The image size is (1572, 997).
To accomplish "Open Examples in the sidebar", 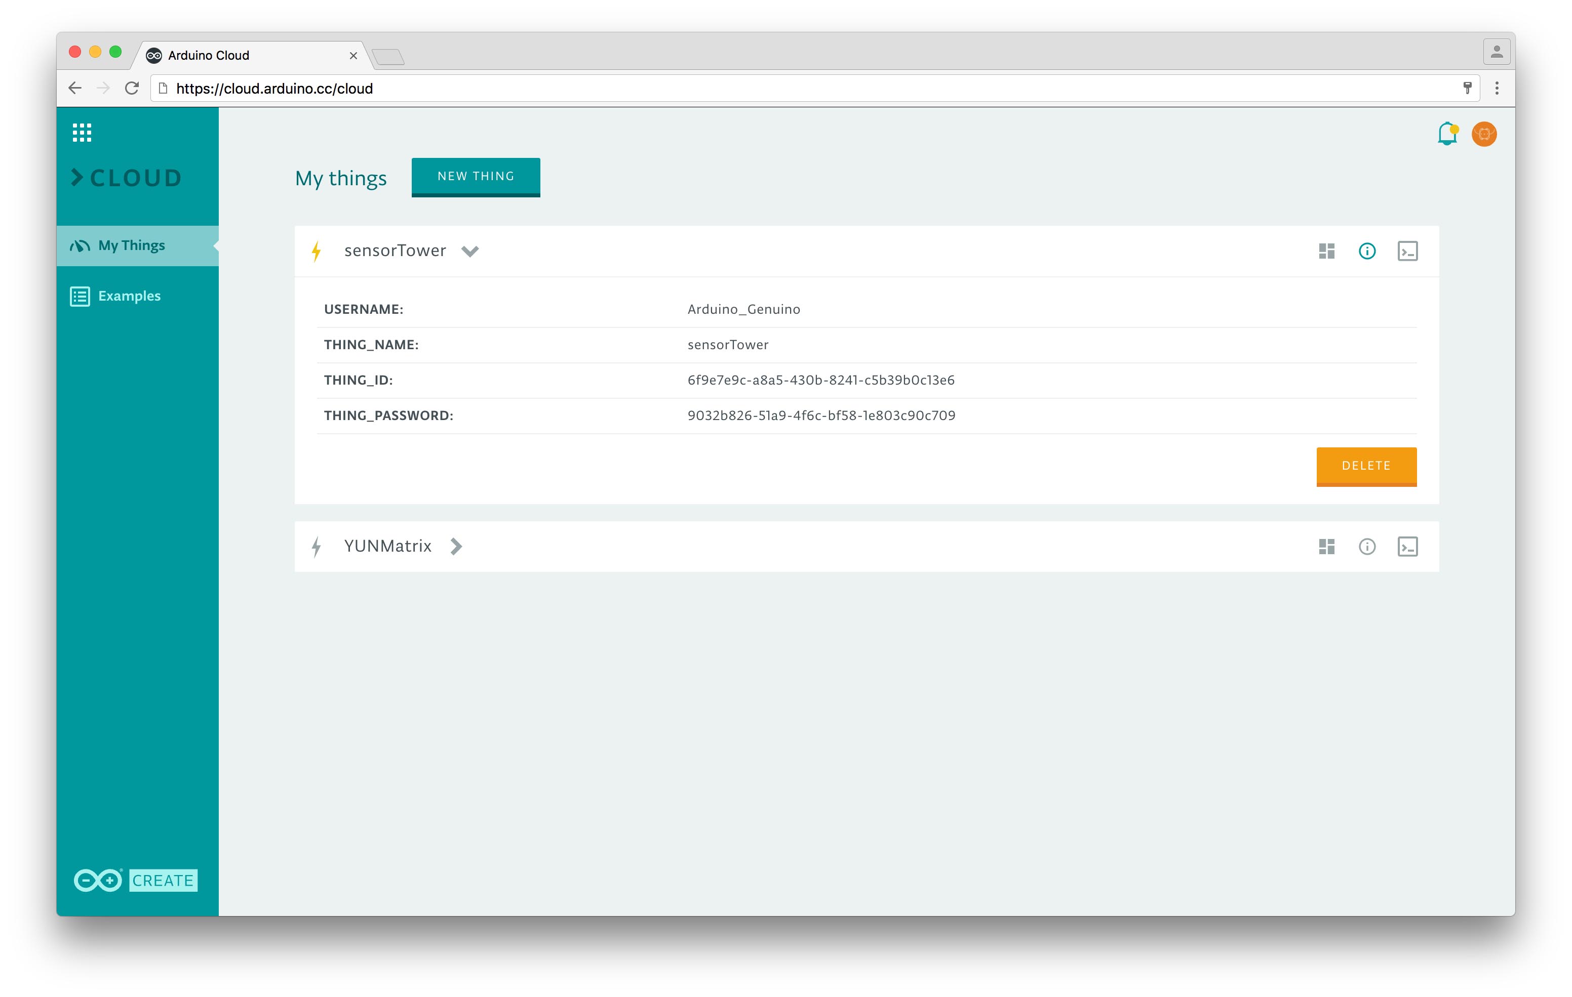I will pos(129,296).
